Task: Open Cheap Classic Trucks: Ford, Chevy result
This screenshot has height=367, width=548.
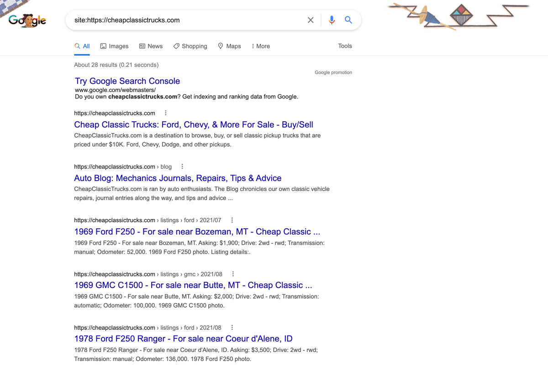Action: tap(194, 124)
